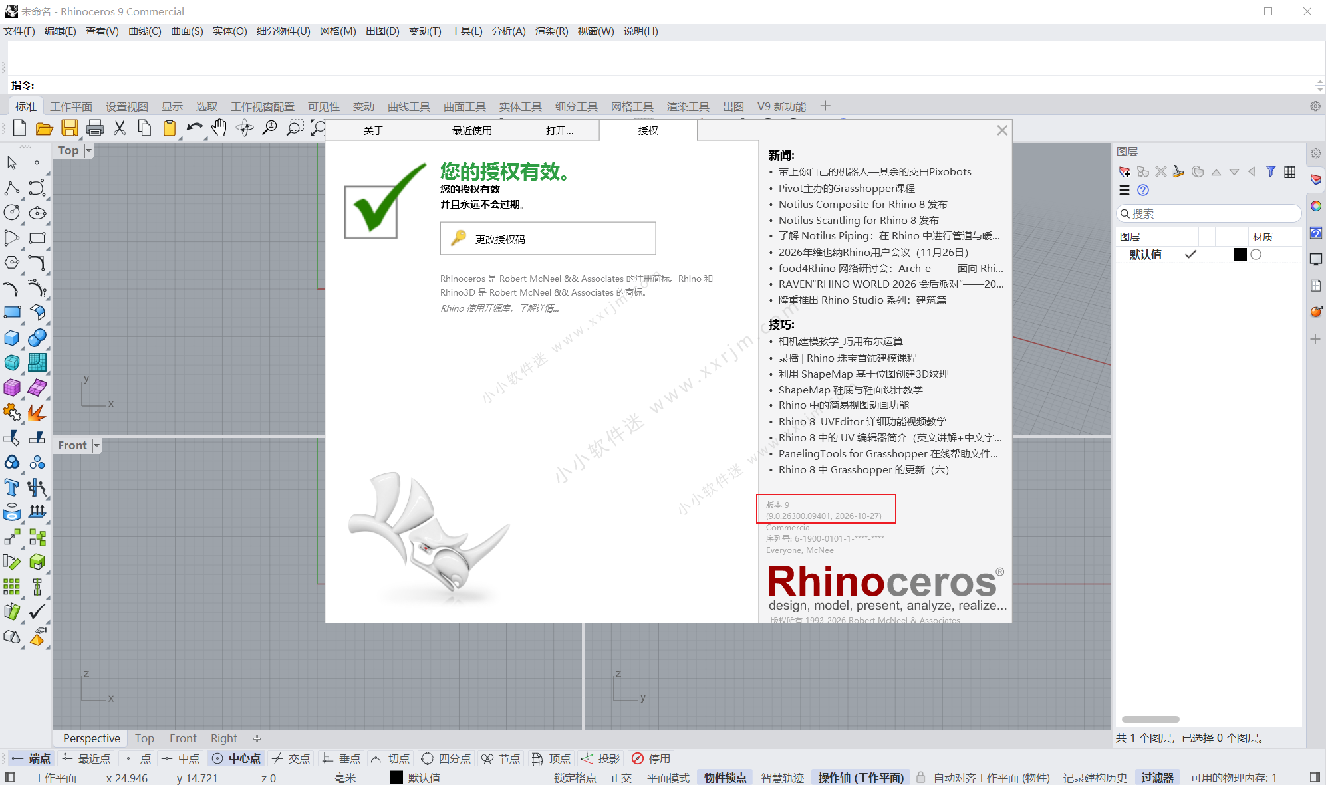
Task: Switch to the 关于 tab
Action: click(374, 130)
